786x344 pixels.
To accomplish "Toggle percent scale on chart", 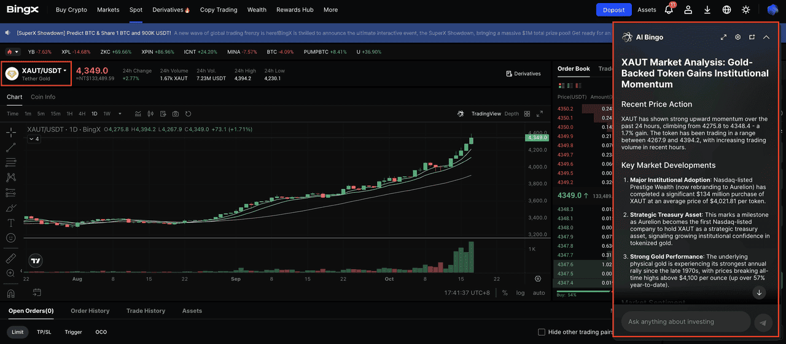I will click(x=505, y=293).
